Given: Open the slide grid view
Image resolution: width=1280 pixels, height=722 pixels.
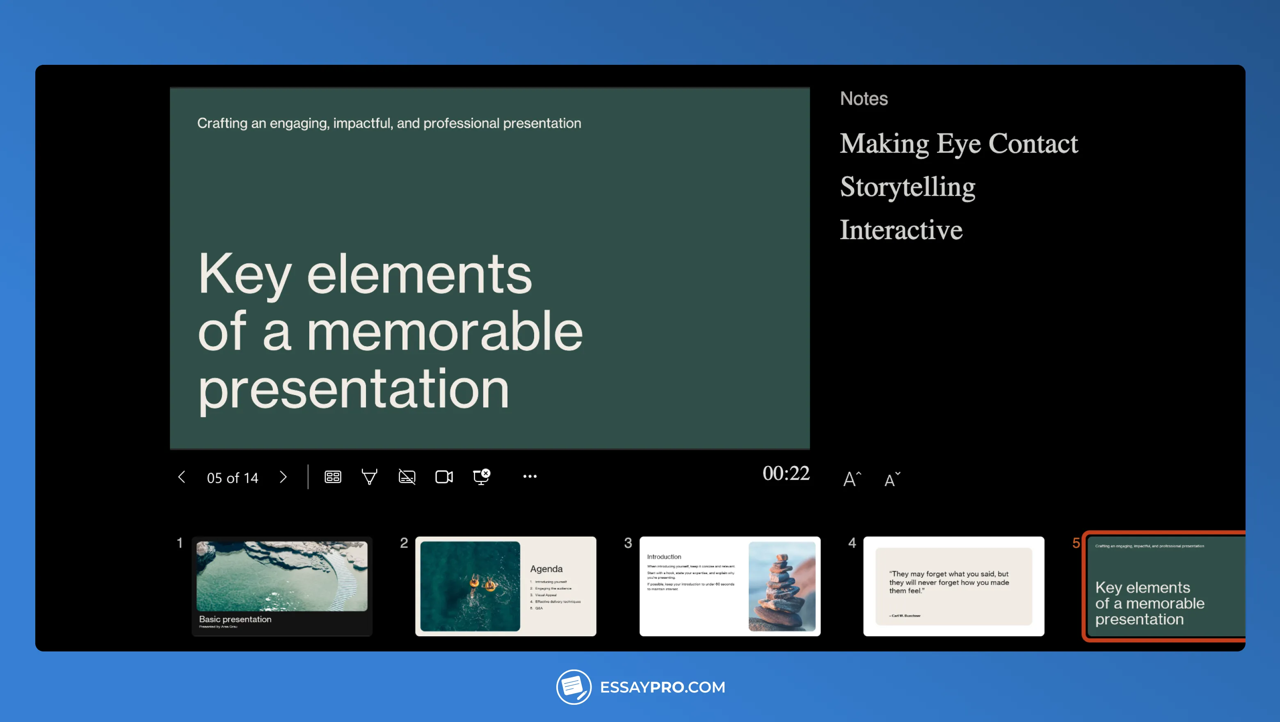Looking at the screenshot, I should (333, 477).
